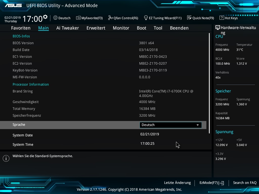Click the Processor Information heading

click(x=31, y=84)
